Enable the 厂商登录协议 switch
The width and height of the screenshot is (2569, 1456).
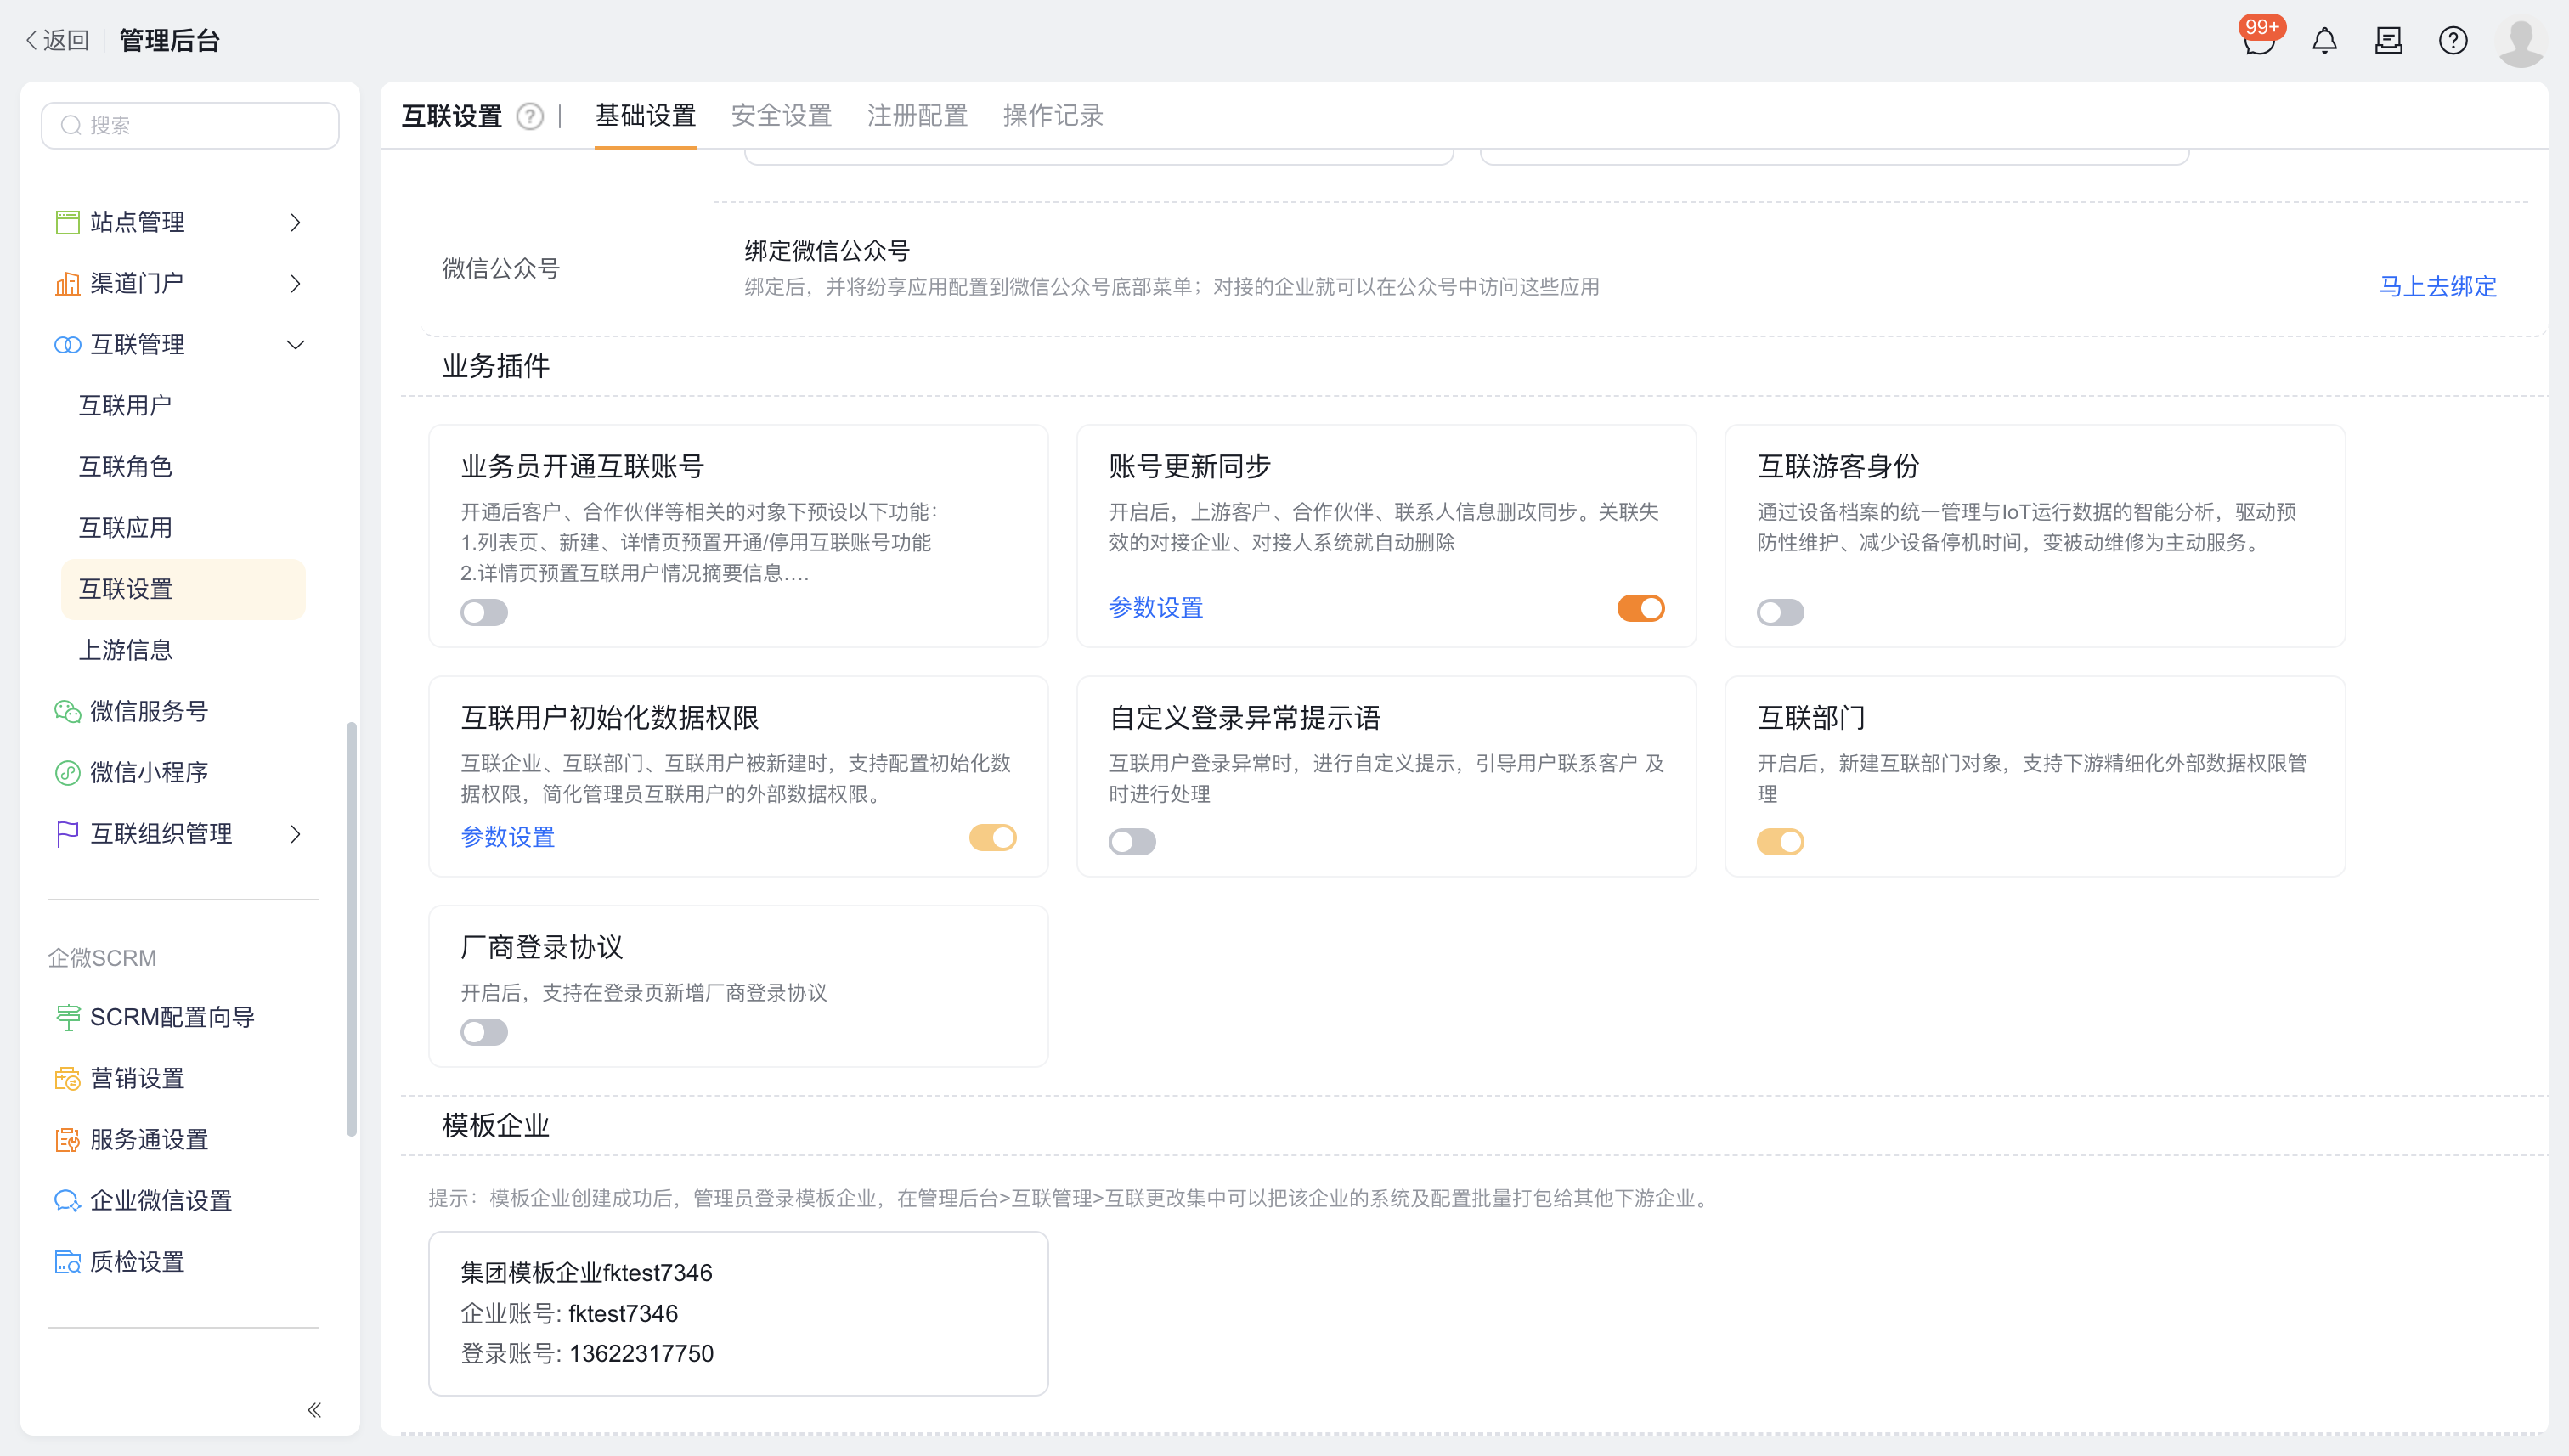(x=484, y=1031)
